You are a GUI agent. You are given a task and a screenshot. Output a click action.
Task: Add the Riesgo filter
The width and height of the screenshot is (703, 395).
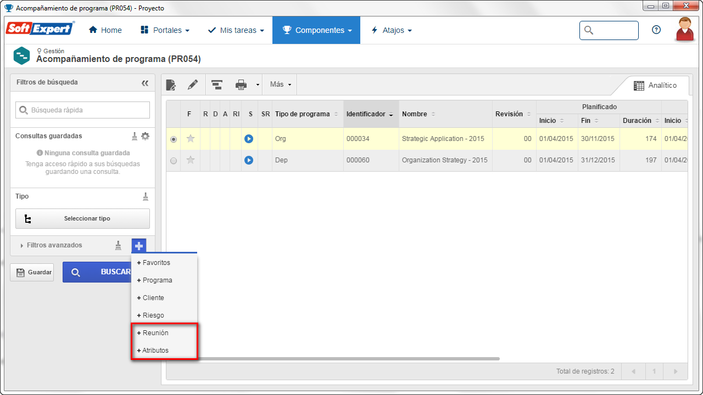tap(164, 315)
